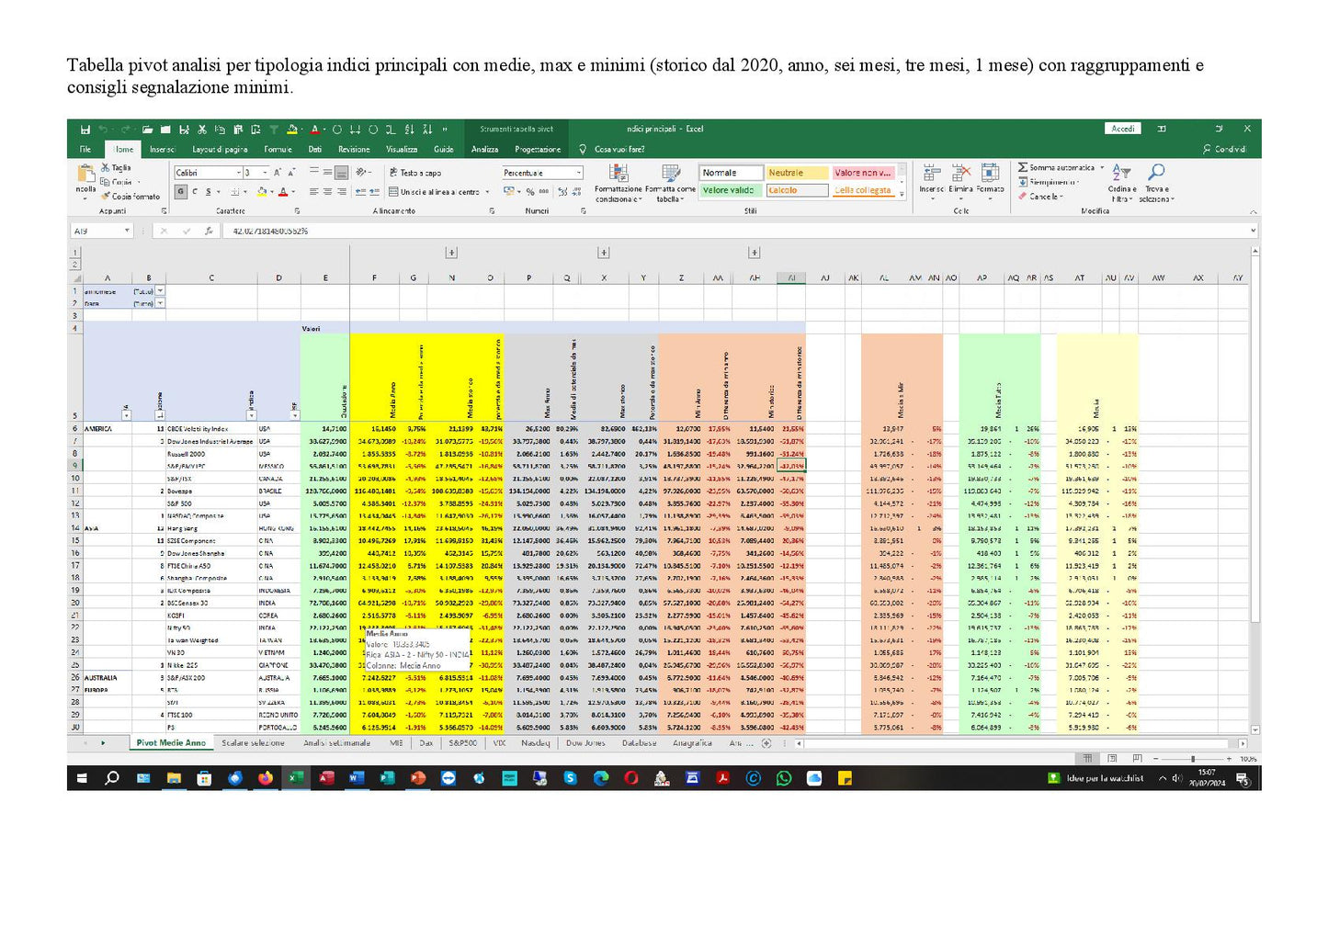Image resolution: width=1328 pixels, height=938 pixels.
Task: Align text left in the Allineamento group
Action: click(x=313, y=191)
